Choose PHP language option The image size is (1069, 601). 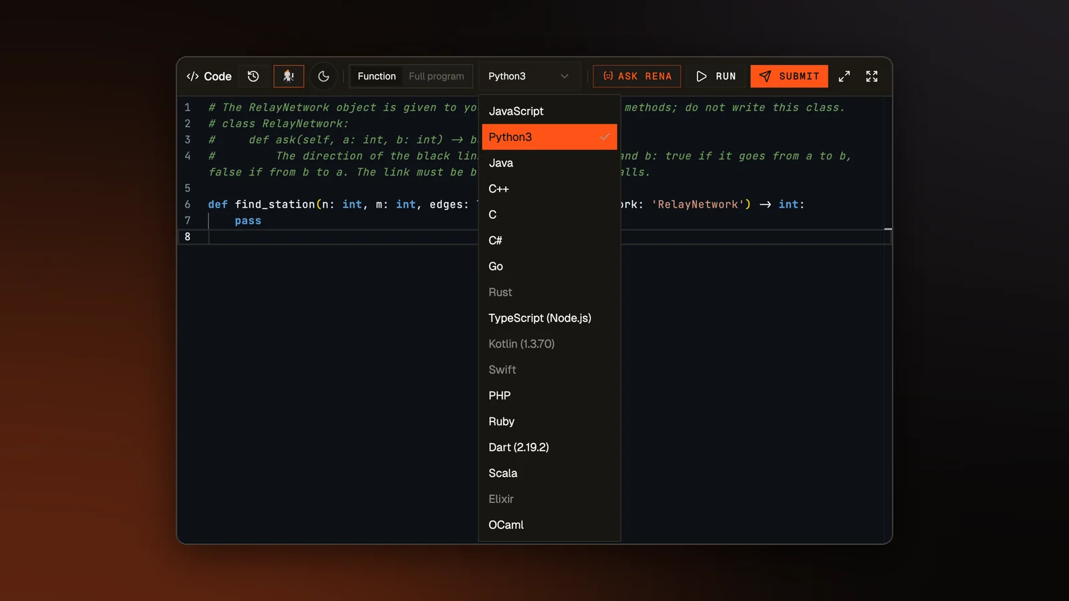549,395
